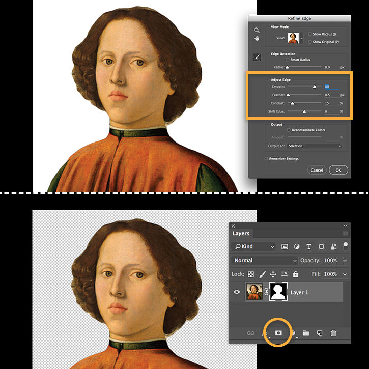Open the Fill dropdown arrow

point(345,274)
